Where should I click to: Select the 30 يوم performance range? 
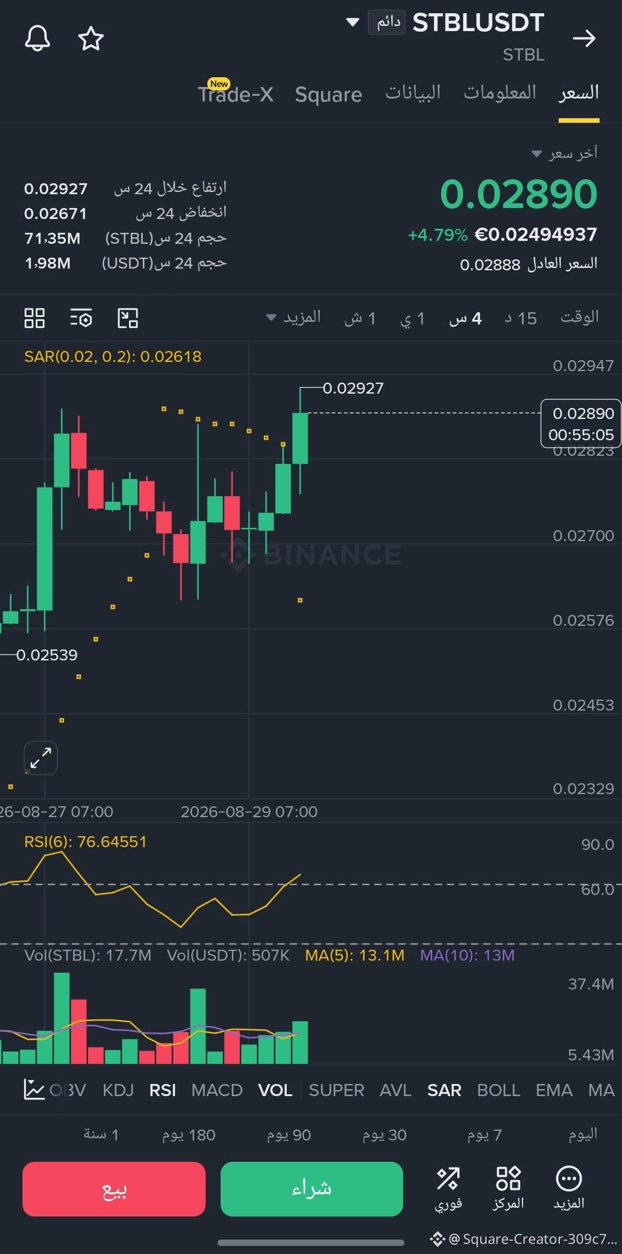[384, 1135]
